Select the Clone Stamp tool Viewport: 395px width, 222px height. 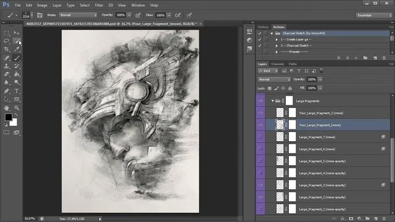point(6,66)
